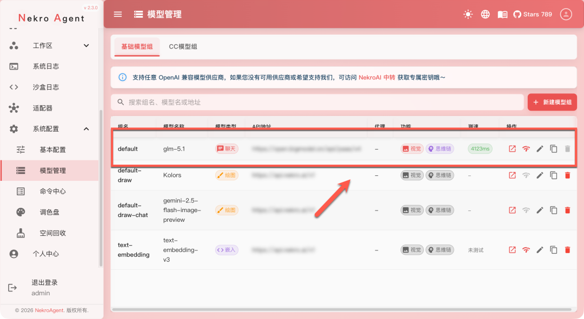Image resolution: width=584 pixels, height=319 pixels.
Task: Run speed test for default-draw row
Action: click(x=526, y=175)
